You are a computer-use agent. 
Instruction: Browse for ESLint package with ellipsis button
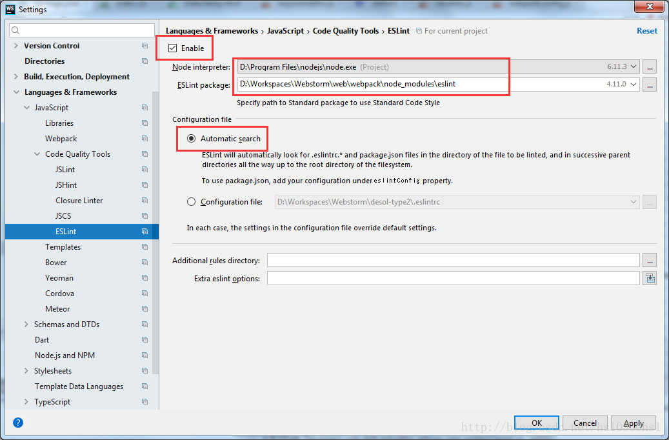tap(650, 85)
